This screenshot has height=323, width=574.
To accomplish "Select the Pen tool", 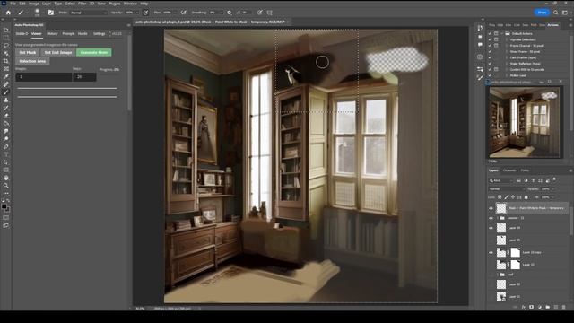I will (6, 146).
